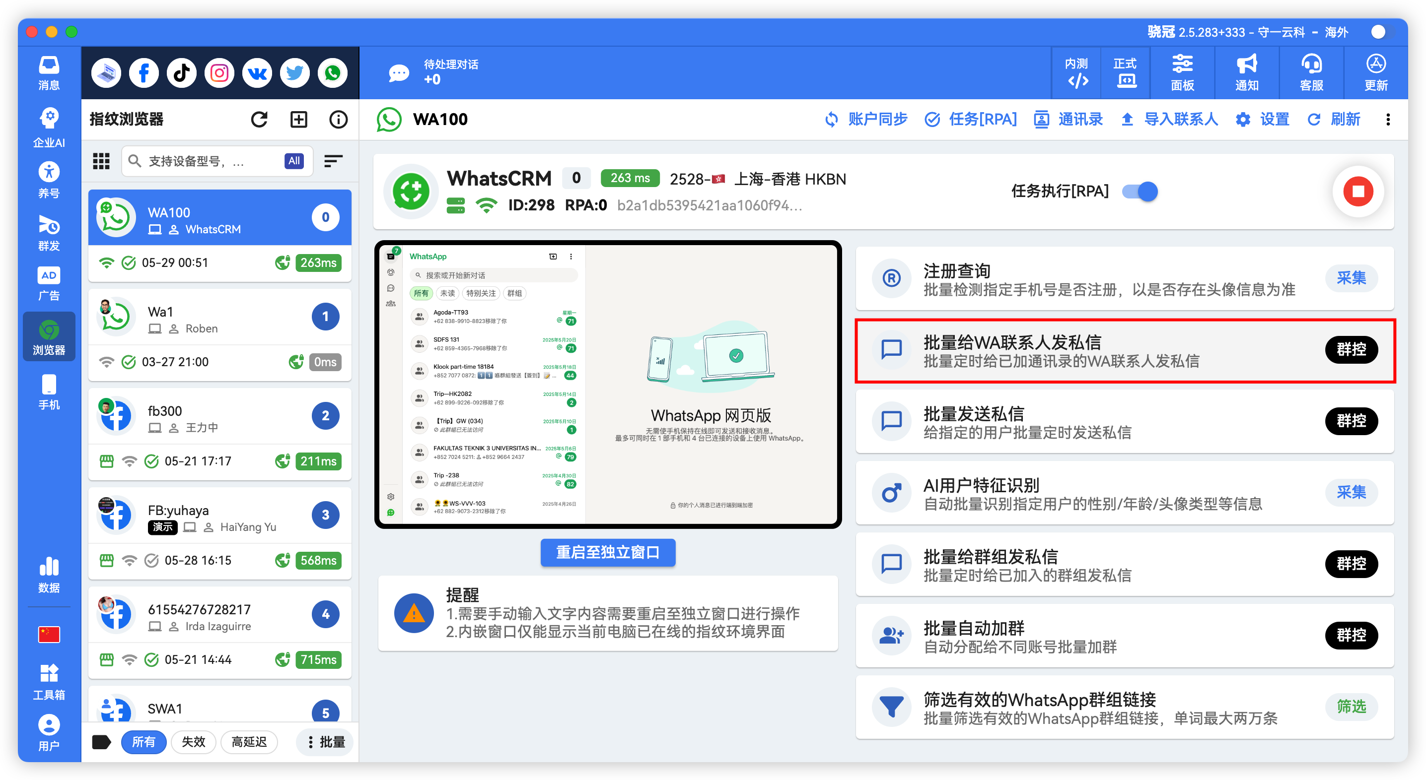Select the laptop device icon in platform bar

(x=106, y=72)
